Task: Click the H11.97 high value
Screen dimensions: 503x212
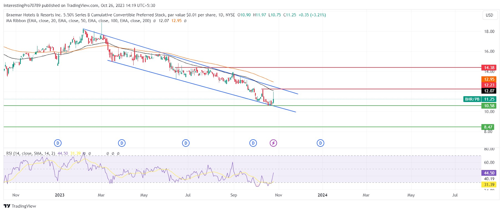Action: (x=259, y=15)
